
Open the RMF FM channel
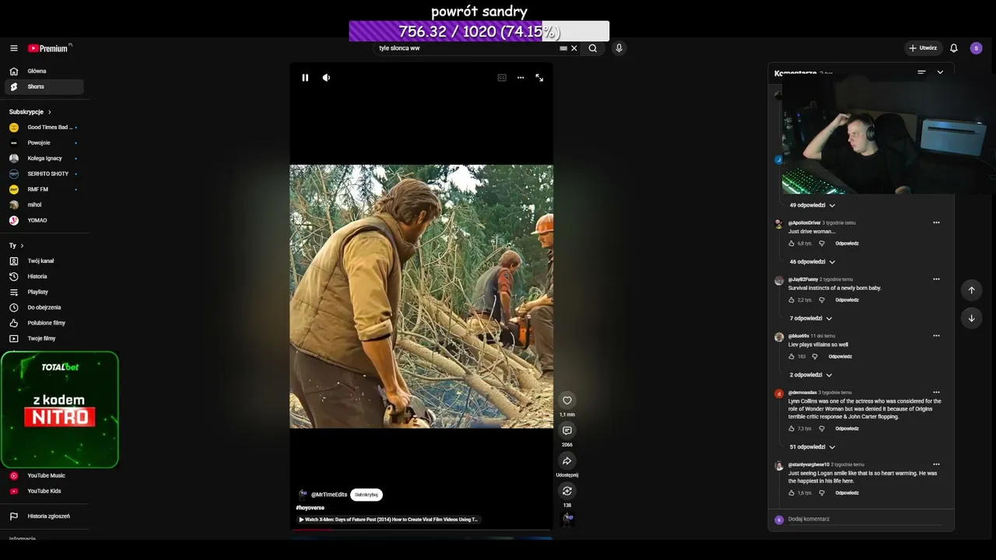coord(44,189)
